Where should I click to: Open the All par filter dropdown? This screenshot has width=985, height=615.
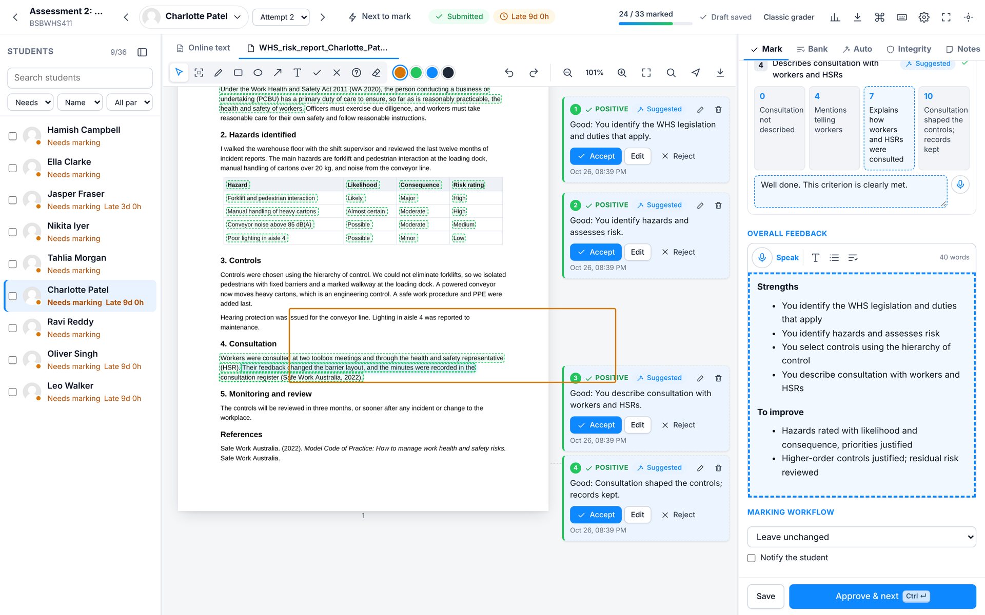129,102
